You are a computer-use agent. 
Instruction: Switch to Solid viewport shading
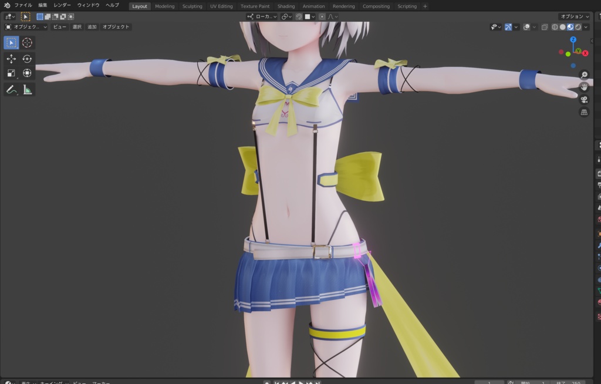(x=563, y=26)
